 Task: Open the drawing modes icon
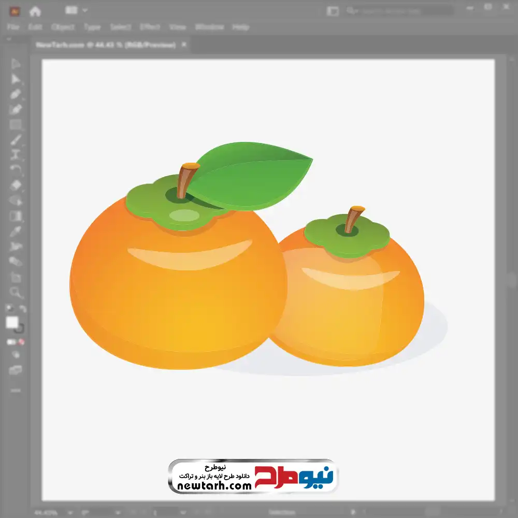16,355
